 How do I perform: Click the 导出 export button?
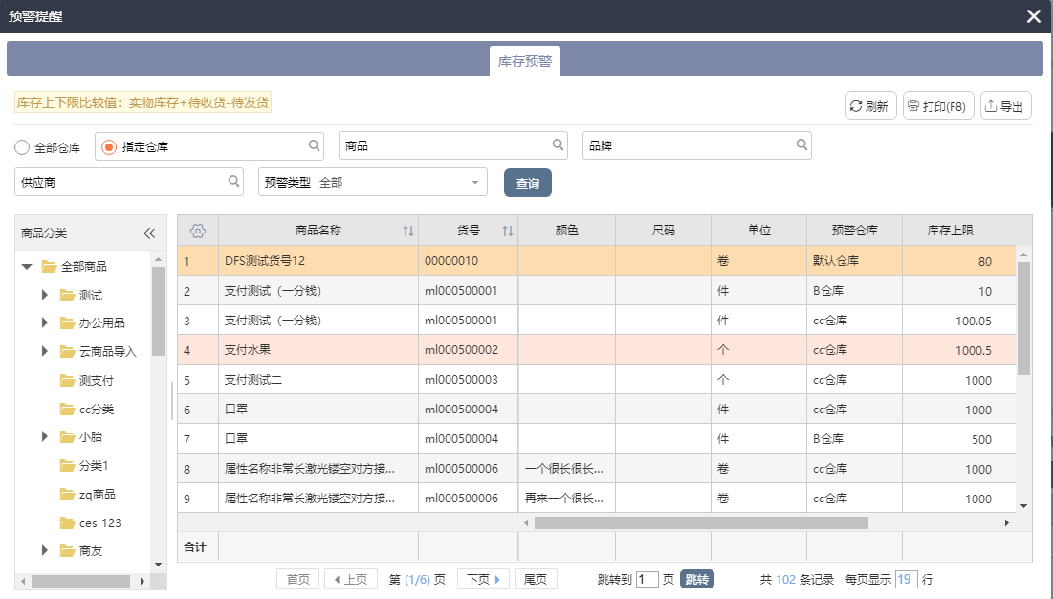(x=1003, y=106)
